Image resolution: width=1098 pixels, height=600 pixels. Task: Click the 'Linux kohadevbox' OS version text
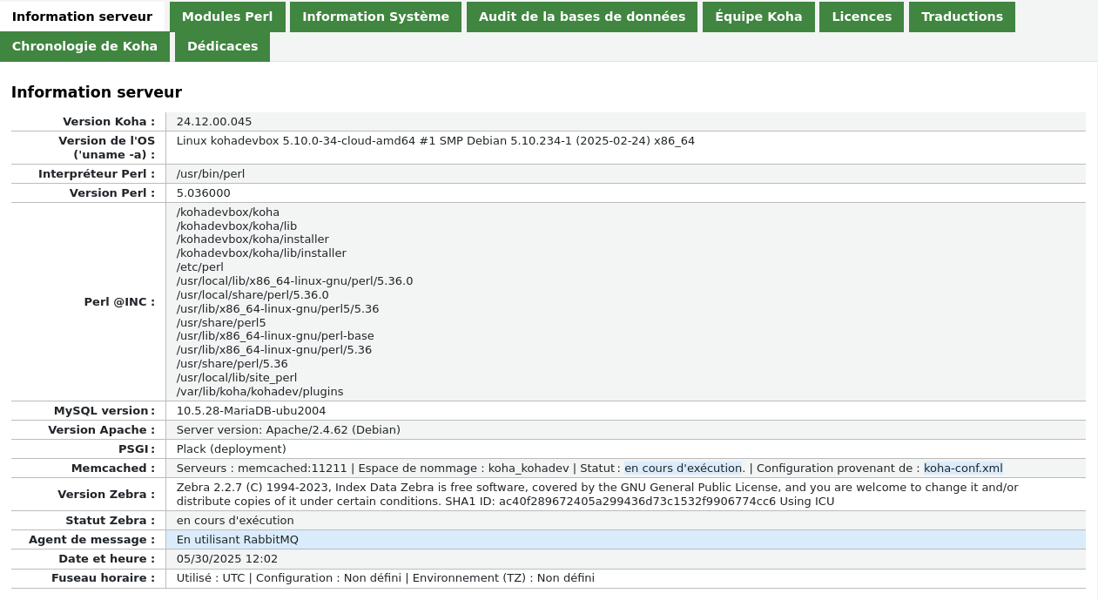pyautogui.click(x=435, y=141)
